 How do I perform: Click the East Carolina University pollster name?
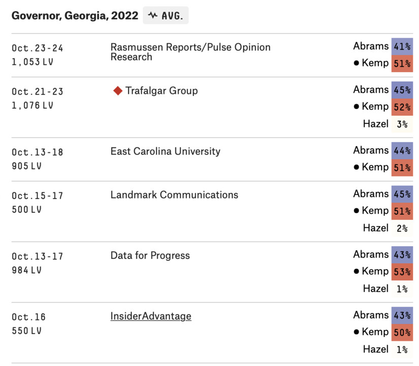[x=165, y=151]
